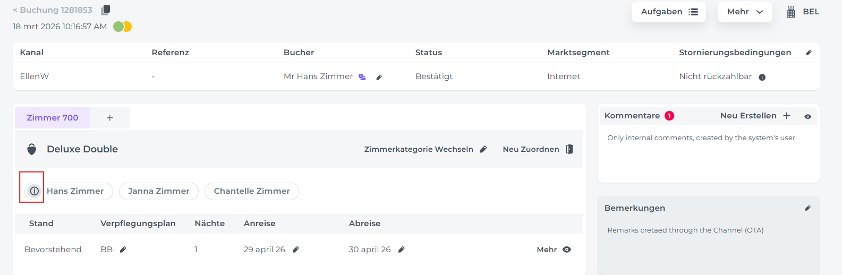Show info for Nicht rückzahlbar
842x275 pixels.
click(x=762, y=78)
